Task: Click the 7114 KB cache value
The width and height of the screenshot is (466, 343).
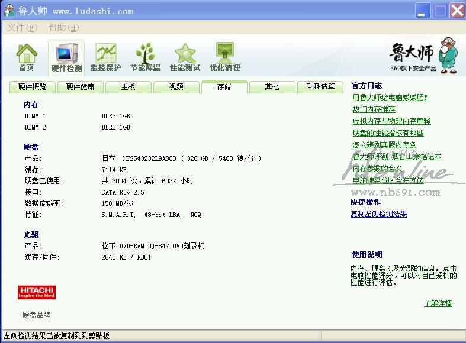Action: (114, 170)
